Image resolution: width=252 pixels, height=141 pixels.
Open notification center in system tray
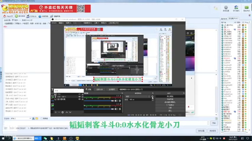[x=248, y=138]
